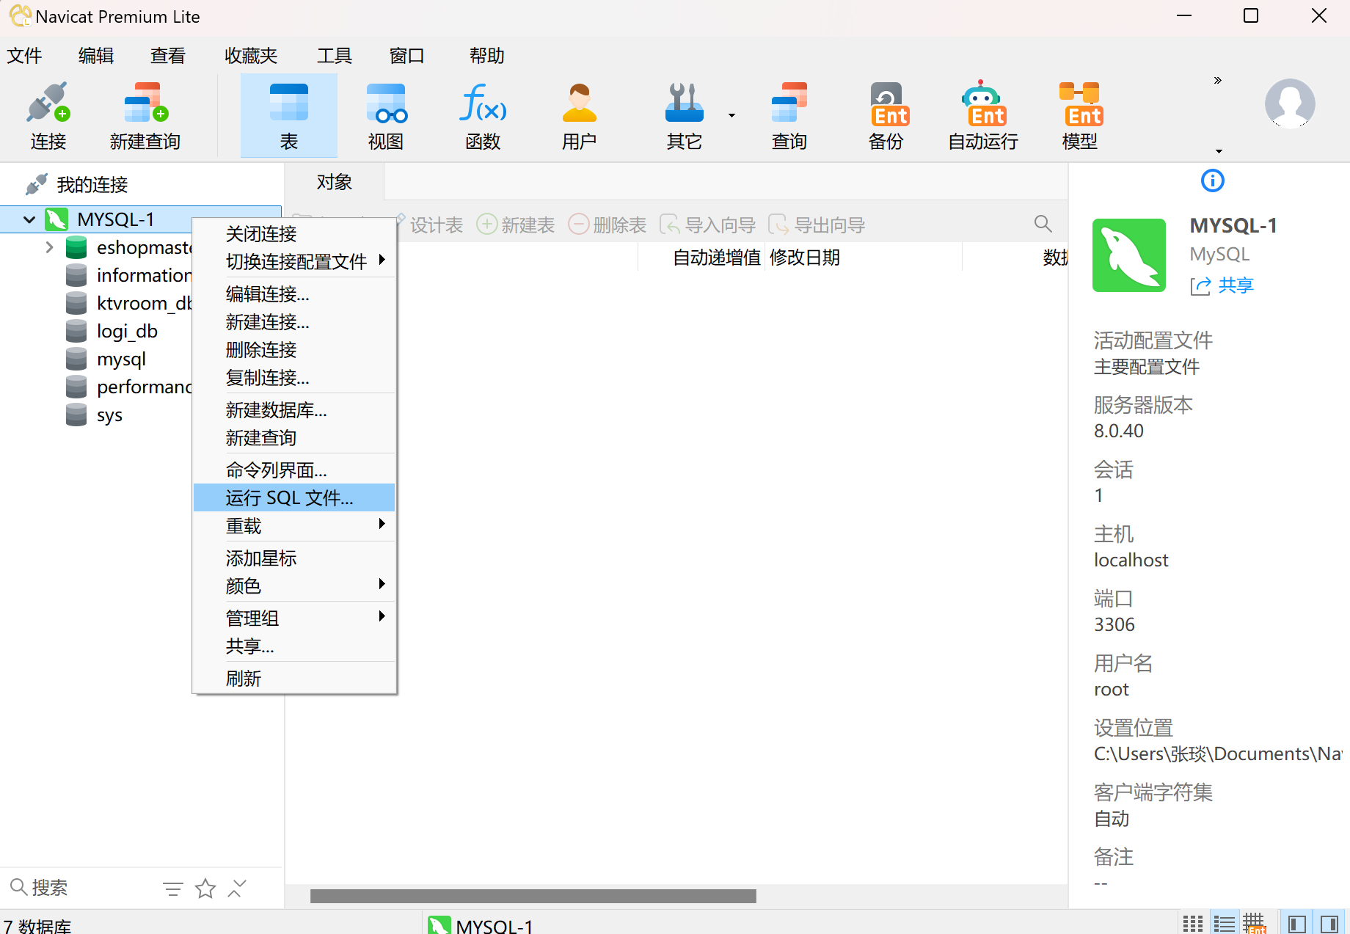Open the 帮助 menu

pyautogui.click(x=487, y=56)
